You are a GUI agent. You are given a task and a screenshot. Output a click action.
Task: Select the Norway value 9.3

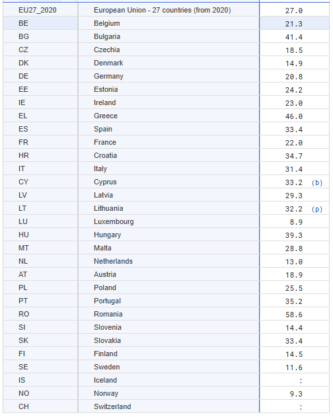[296, 394]
